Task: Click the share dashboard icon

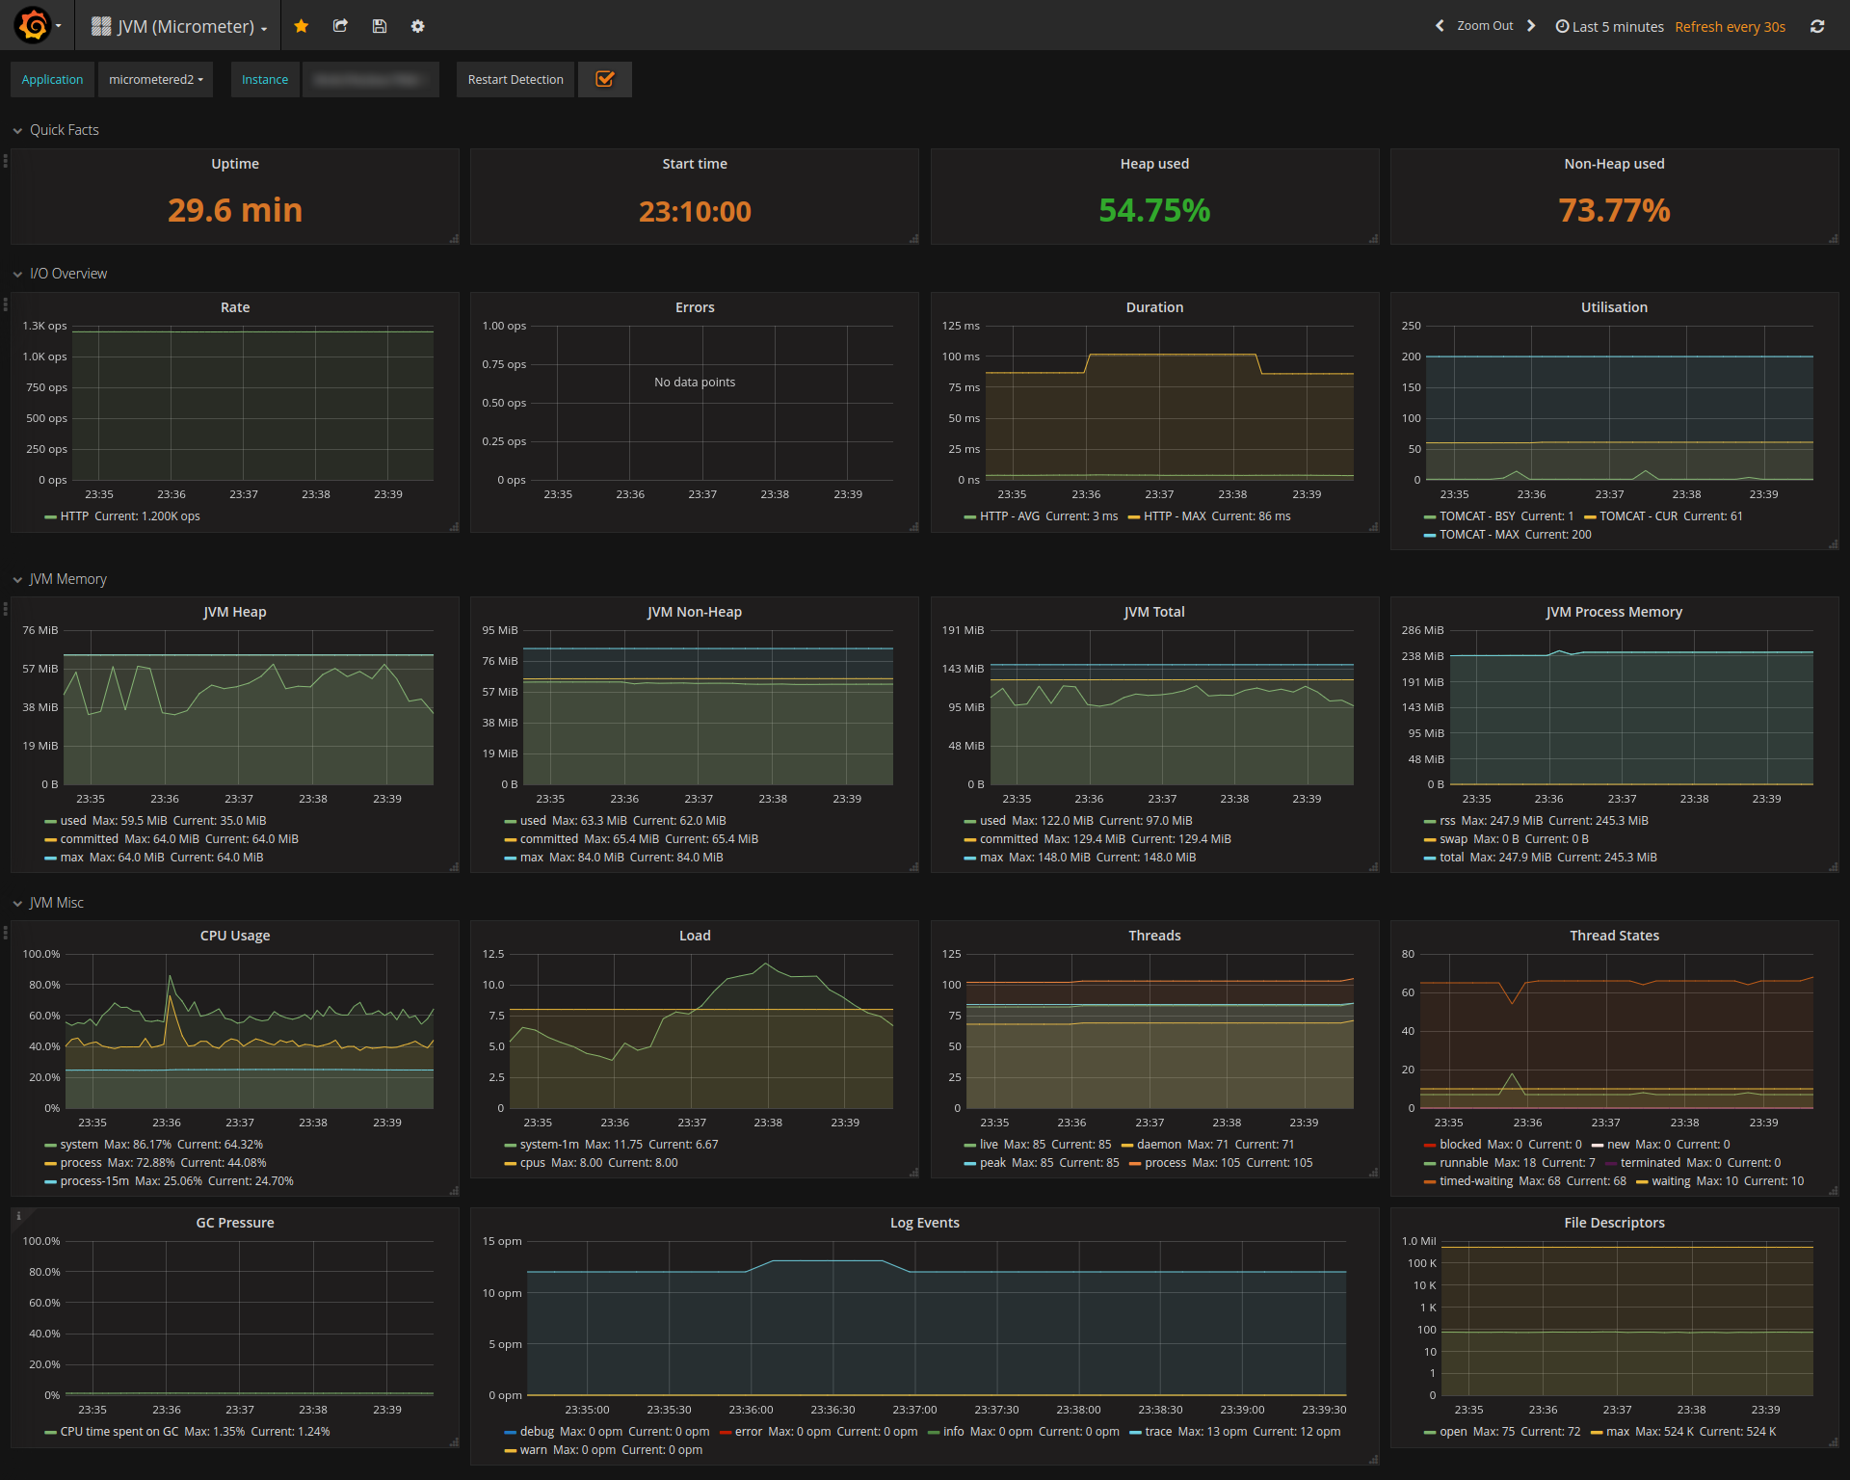Action: point(340,26)
